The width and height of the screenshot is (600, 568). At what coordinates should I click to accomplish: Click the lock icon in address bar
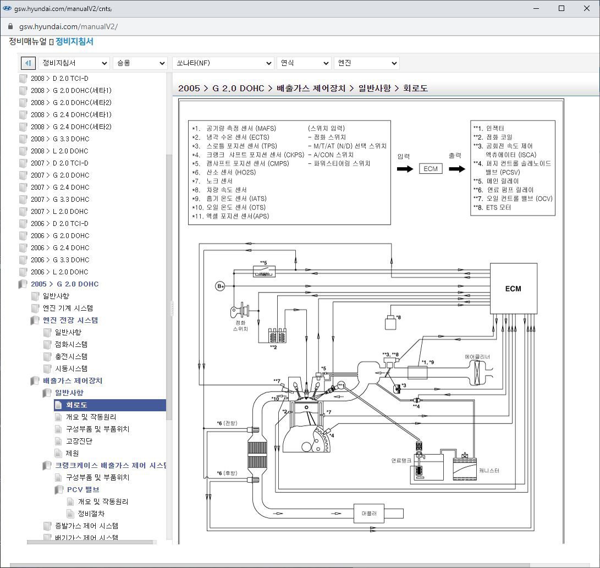coord(10,26)
